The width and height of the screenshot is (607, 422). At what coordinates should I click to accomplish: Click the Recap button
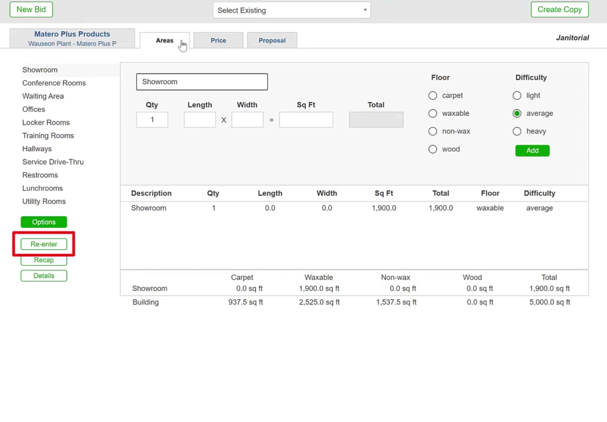coord(44,260)
